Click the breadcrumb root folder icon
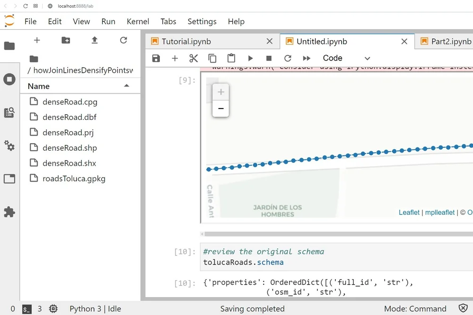 pyautogui.click(x=34, y=59)
